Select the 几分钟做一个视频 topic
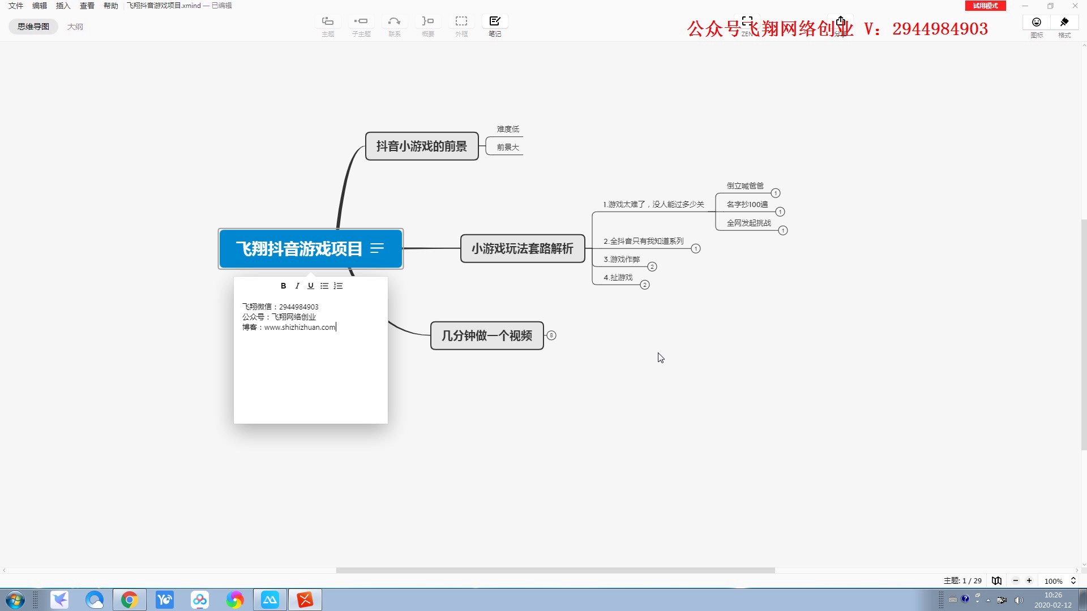 pyautogui.click(x=487, y=335)
